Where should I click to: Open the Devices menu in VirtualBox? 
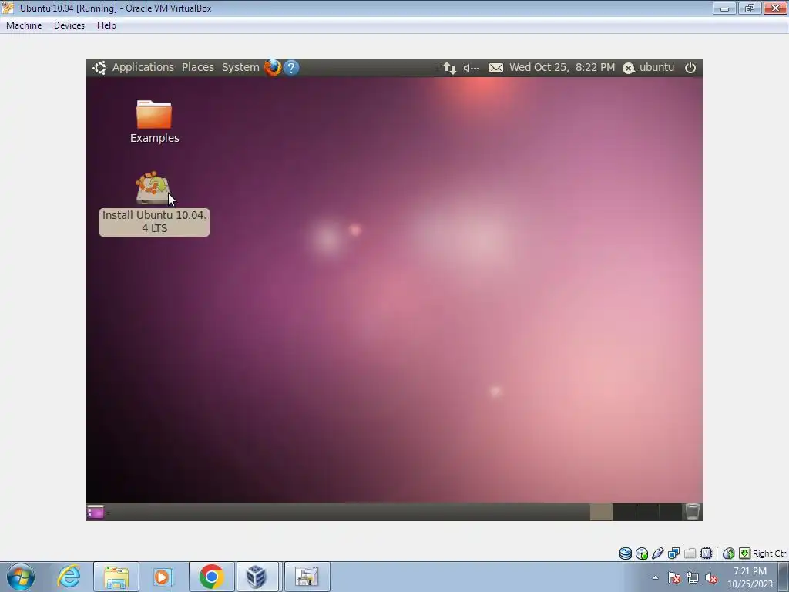coord(69,25)
